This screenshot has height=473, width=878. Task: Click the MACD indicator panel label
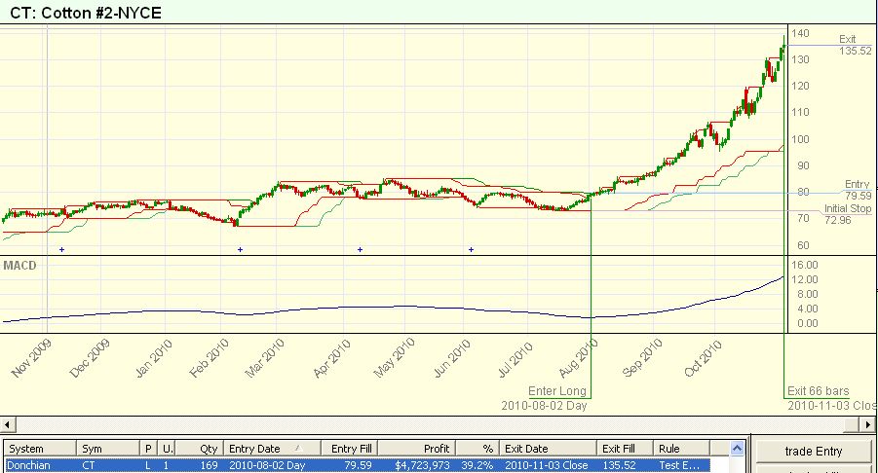19,265
